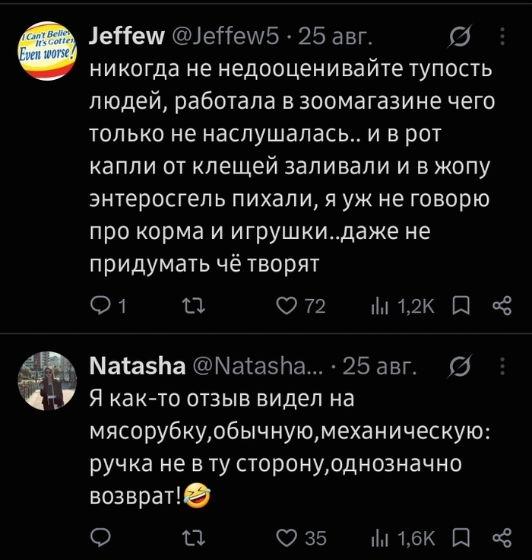The width and height of the screenshot is (532, 560).
Task: Bookmark Natasha's tweet
Action: [x=461, y=537]
